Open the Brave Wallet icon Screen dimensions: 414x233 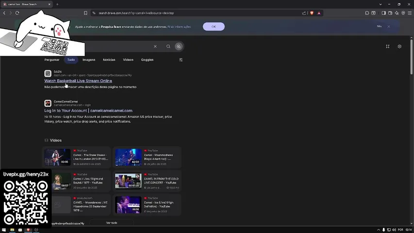(390, 13)
